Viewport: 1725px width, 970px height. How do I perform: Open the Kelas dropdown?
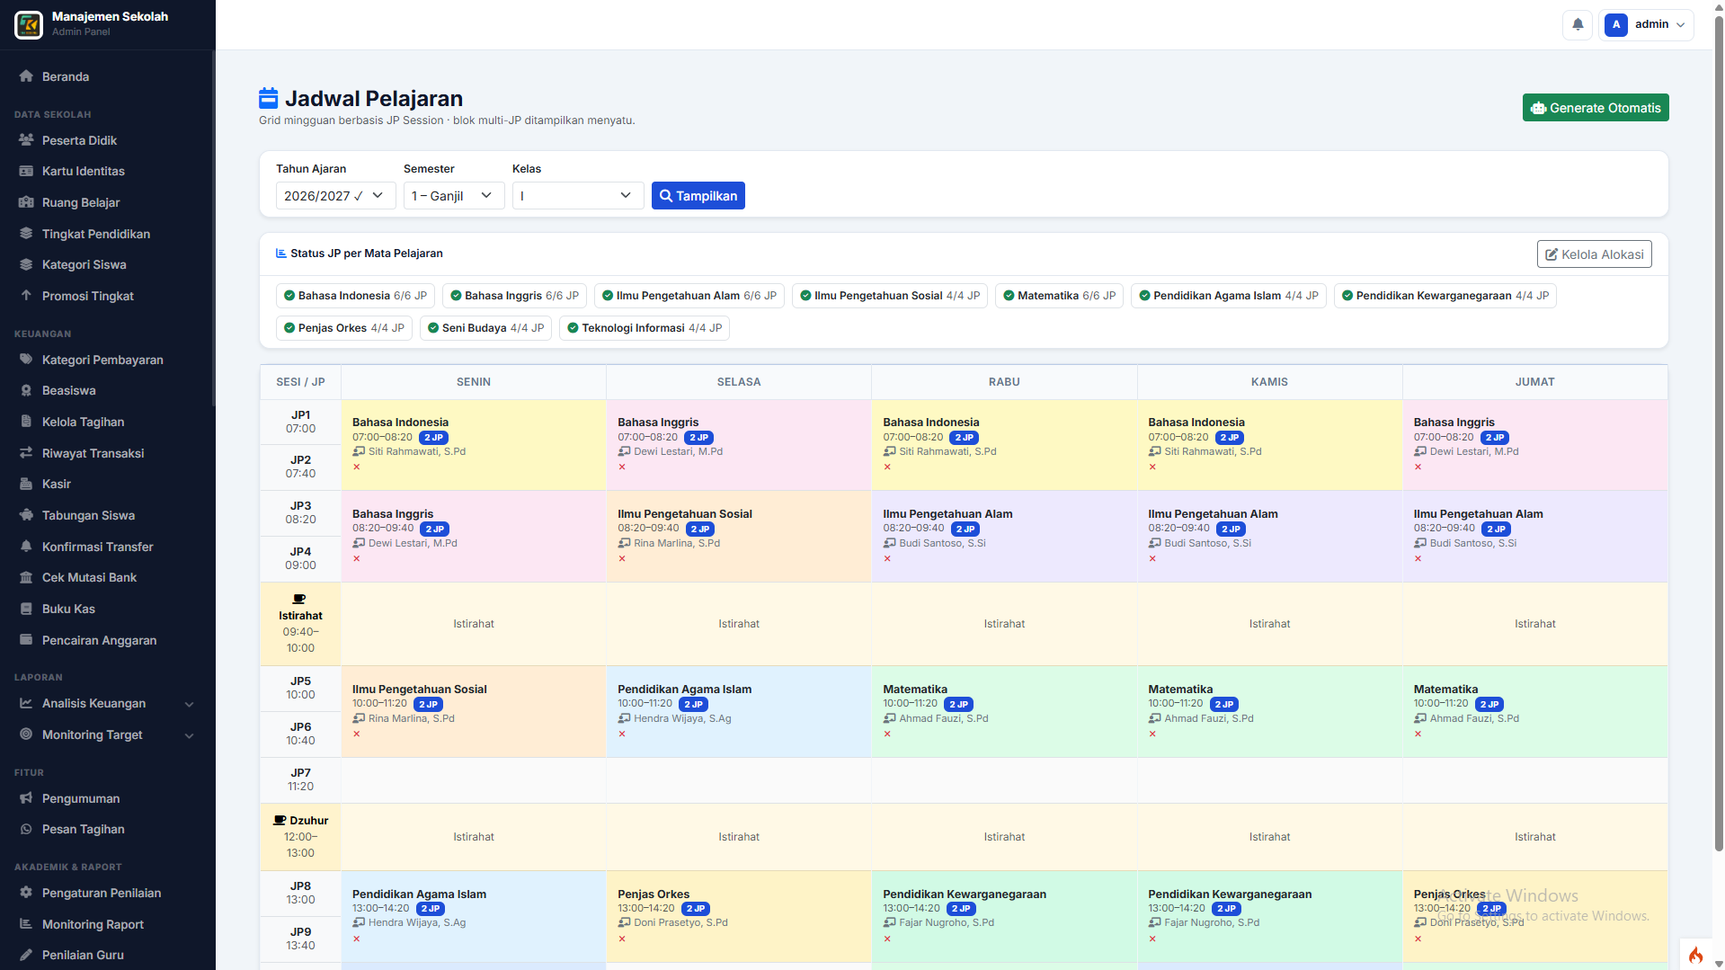coord(578,196)
